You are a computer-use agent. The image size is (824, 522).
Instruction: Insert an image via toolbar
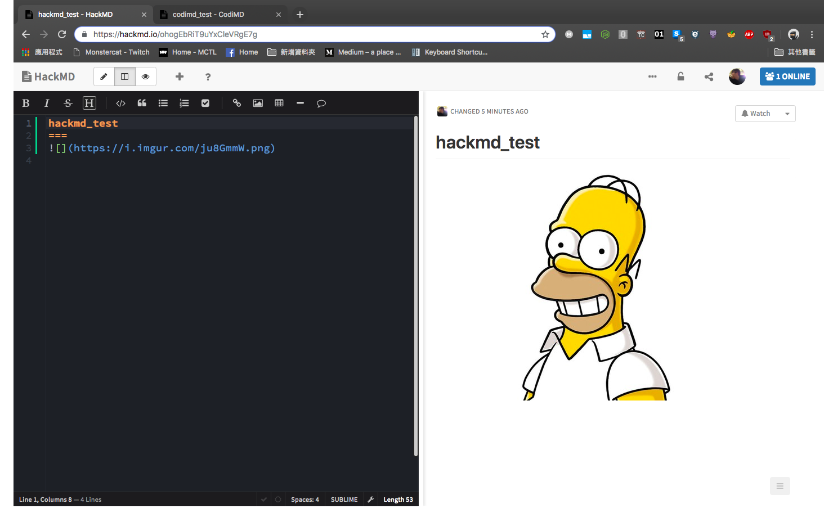[258, 103]
